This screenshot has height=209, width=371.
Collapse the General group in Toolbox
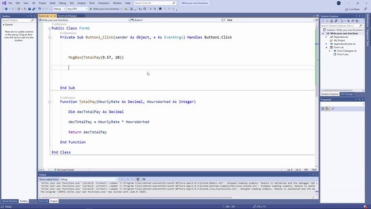(x=3, y=24)
